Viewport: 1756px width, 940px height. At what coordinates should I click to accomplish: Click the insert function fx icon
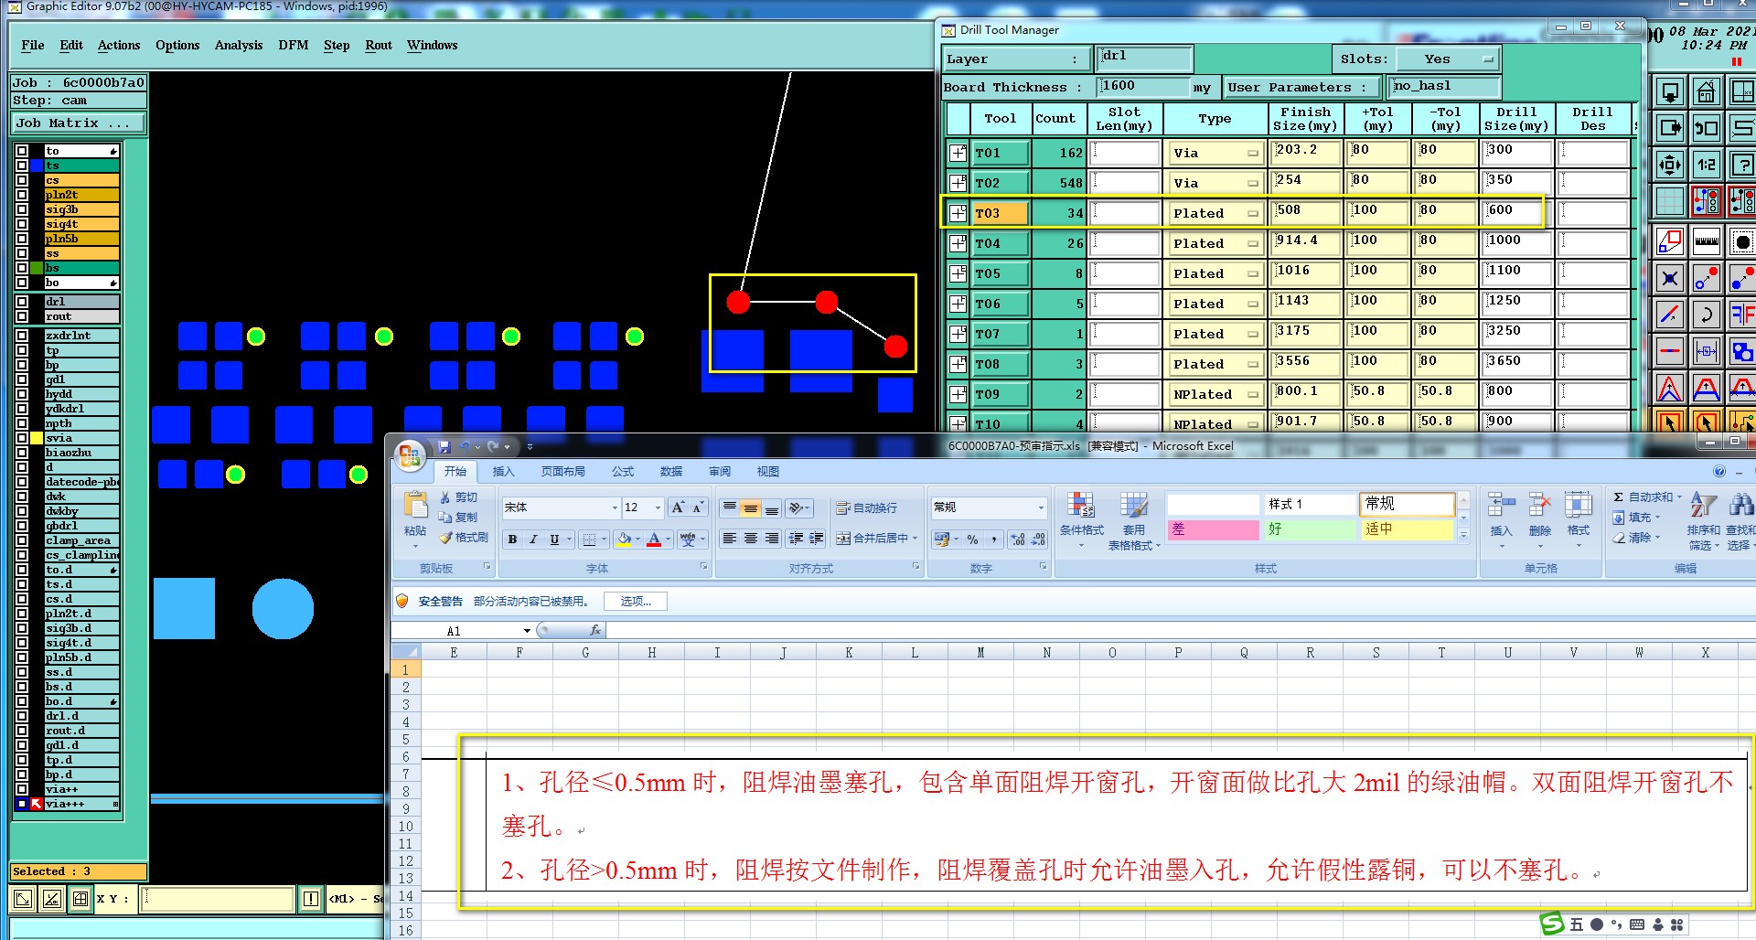pyautogui.click(x=595, y=630)
